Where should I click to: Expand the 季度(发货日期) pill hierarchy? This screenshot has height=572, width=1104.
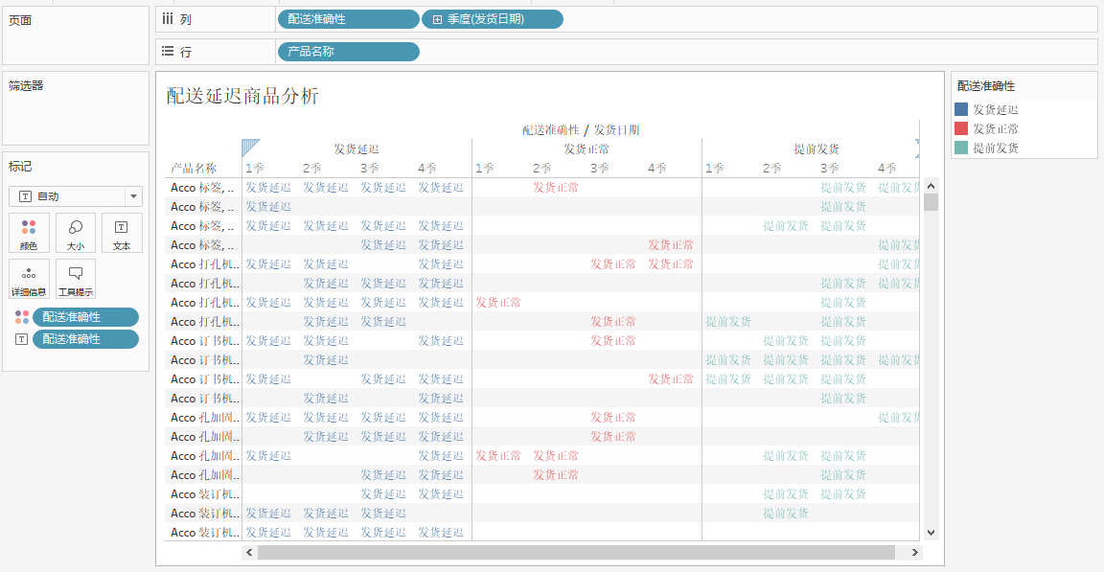coord(437,19)
